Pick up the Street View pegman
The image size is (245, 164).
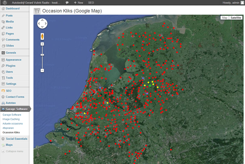pyautogui.click(x=42, y=37)
